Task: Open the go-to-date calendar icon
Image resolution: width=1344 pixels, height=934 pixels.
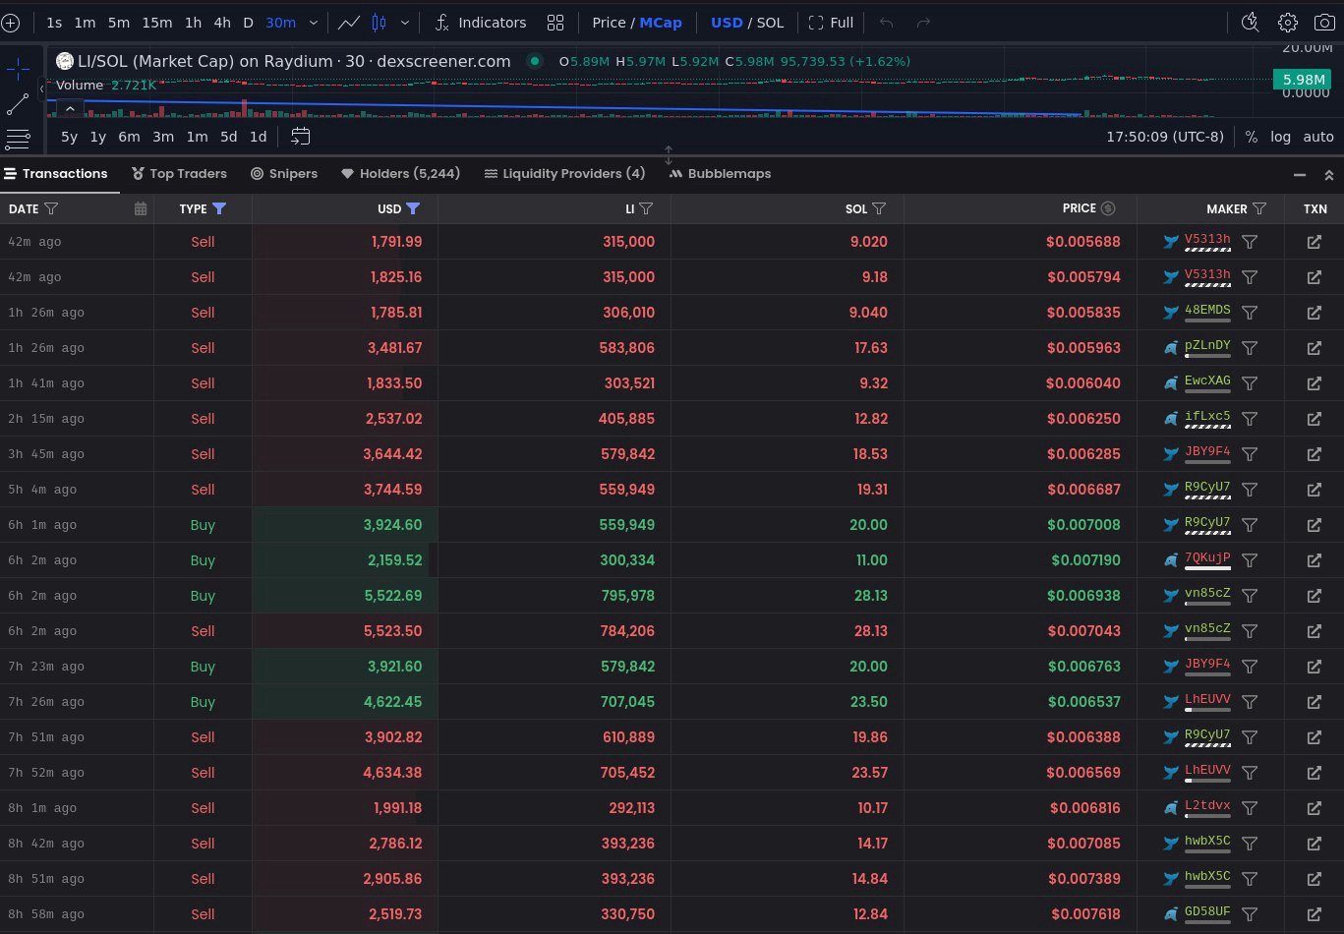Action: point(301,137)
